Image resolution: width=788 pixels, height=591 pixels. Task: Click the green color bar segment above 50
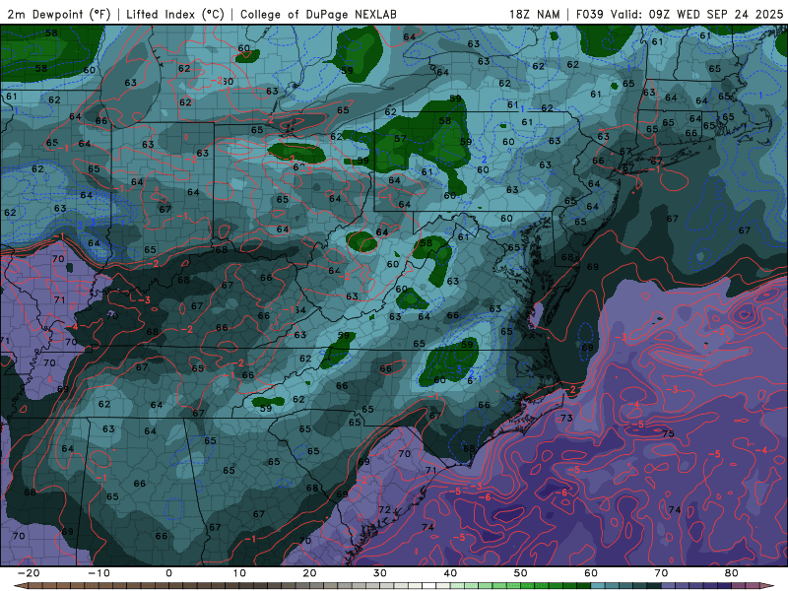click(x=528, y=586)
